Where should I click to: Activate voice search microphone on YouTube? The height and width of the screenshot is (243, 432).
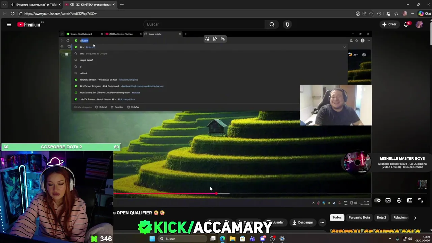[287, 24]
